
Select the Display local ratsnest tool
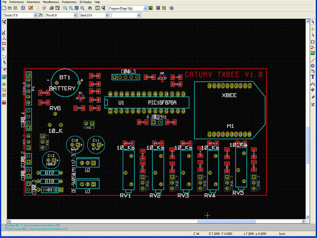pyautogui.click(x=313, y=35)
